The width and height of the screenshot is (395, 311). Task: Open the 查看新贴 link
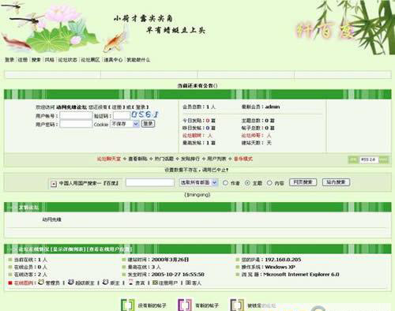pyautogui.click(x=137, y=159)
